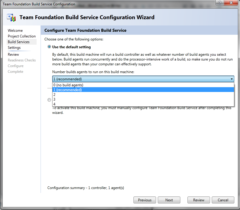Close the configuration wizard window
Viewport: 240px width, 210px height.
231,3
